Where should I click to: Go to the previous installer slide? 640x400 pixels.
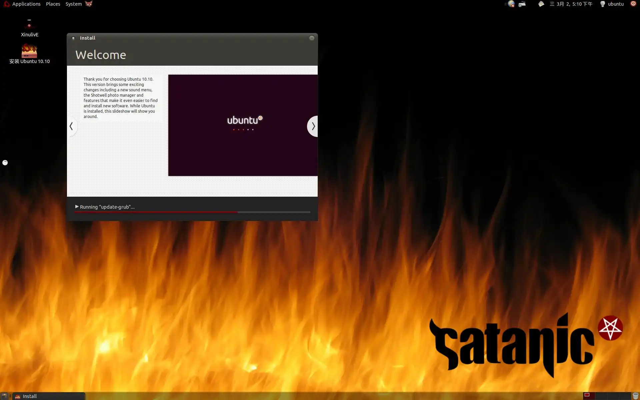[x=71, y=126]
